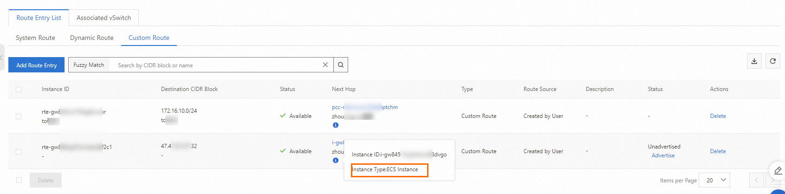Check the 172.16.10.0/24 route row checkbox
Screen dimensions: 785x194
tap(19, 116)
